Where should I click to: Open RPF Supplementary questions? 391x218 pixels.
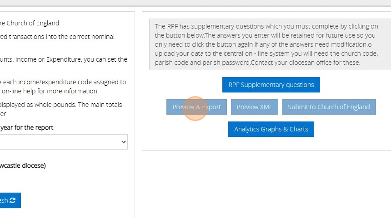click(x=271, y=85)
